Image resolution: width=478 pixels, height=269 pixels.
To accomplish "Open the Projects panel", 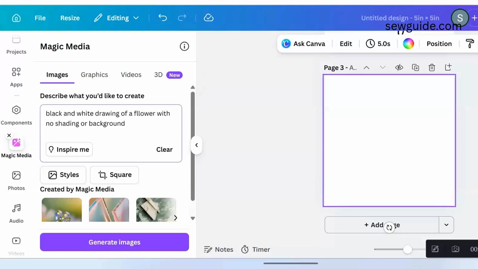I will point(16,44).
